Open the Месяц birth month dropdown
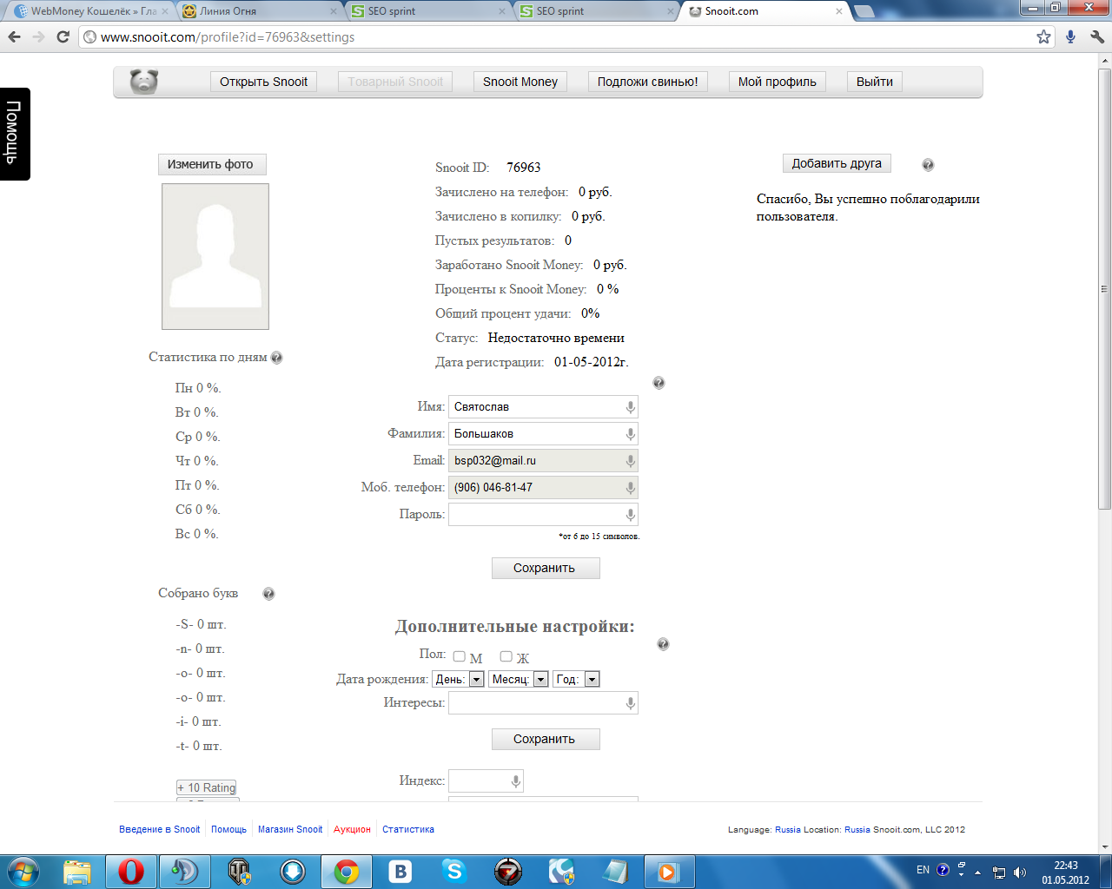The image size is (1112, 889). coord(519,679)
